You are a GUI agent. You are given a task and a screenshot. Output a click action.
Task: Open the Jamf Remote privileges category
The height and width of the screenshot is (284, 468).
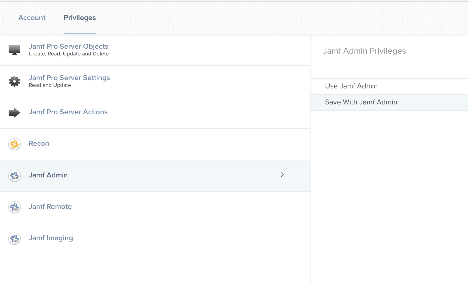(x=155, y=207)
